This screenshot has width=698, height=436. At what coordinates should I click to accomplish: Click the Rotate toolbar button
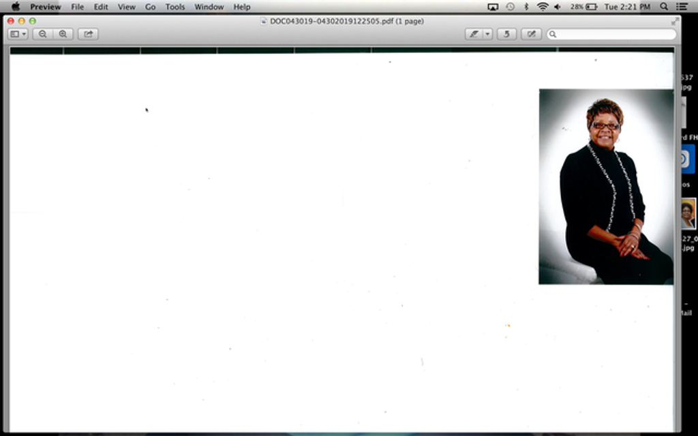(506, 34)
